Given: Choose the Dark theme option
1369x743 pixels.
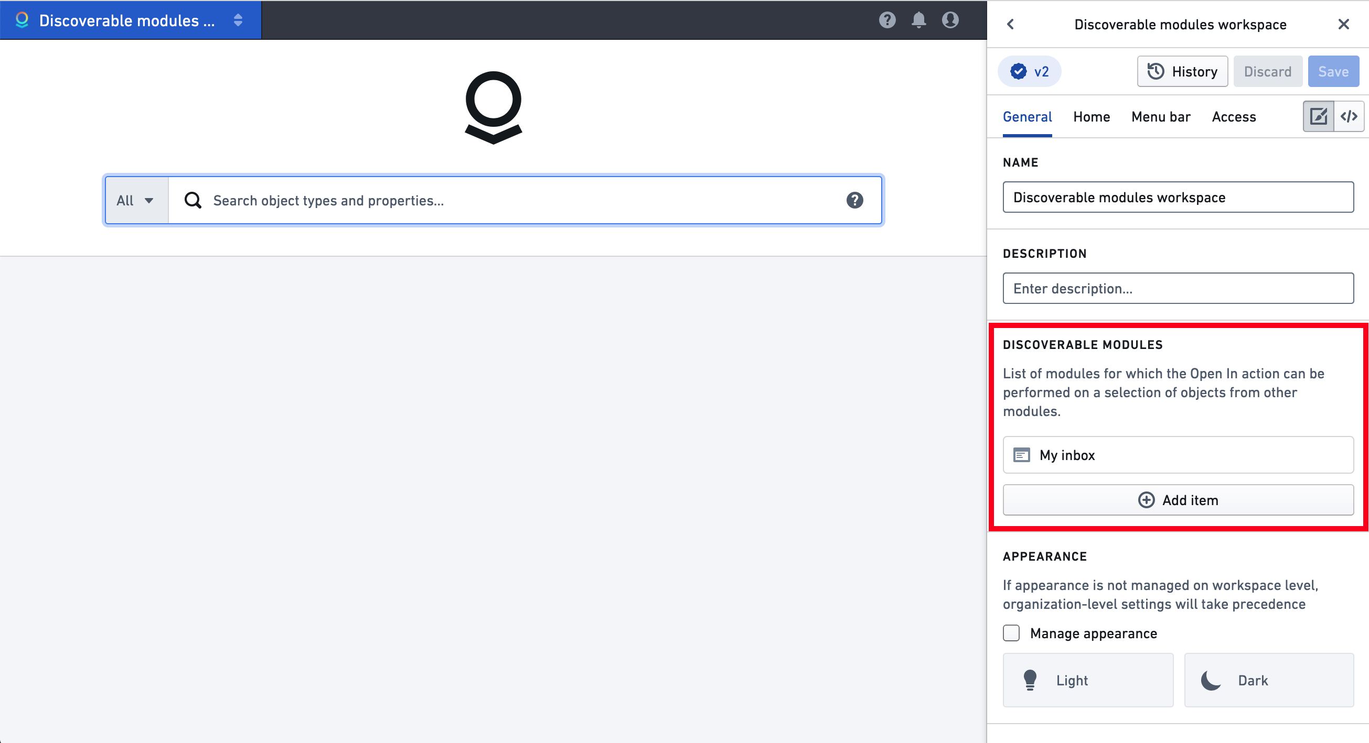Looking at the screenshot, I should [1269, 680].
